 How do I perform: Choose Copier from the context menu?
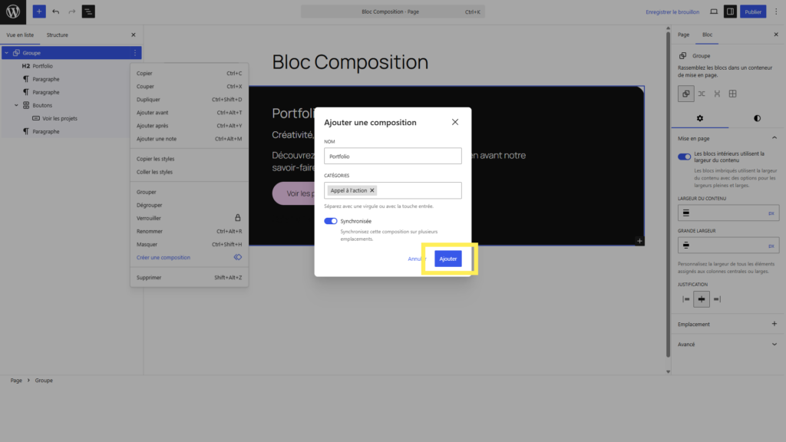(x=189, y=73)
